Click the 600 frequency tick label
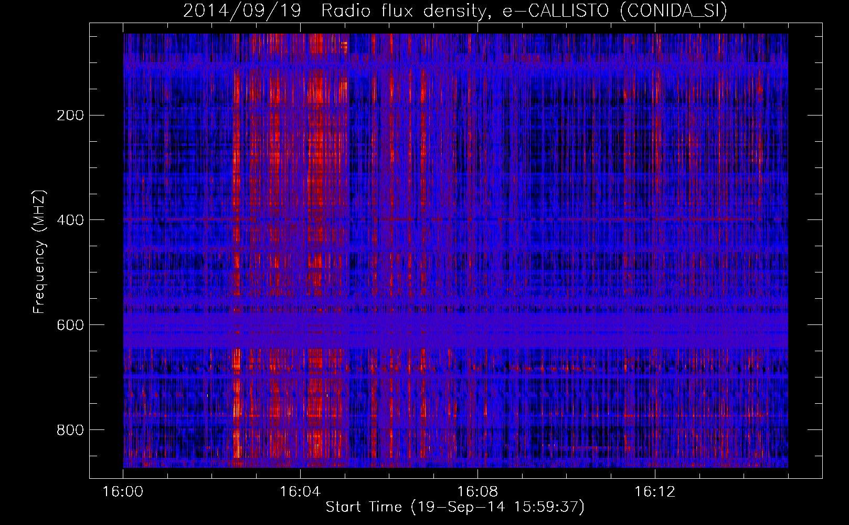The height and width of the screenshot is (525, 849). click(x=70, y=325)
